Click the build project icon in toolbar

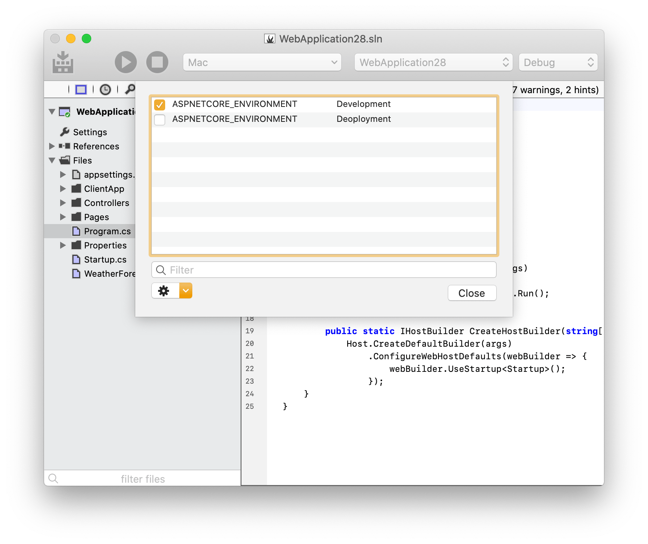click(63, 62)
